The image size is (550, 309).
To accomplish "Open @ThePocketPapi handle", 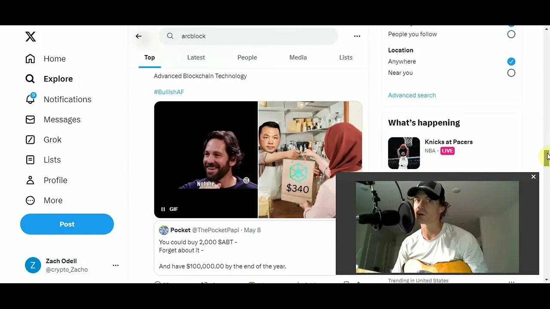I will point(216,230).
